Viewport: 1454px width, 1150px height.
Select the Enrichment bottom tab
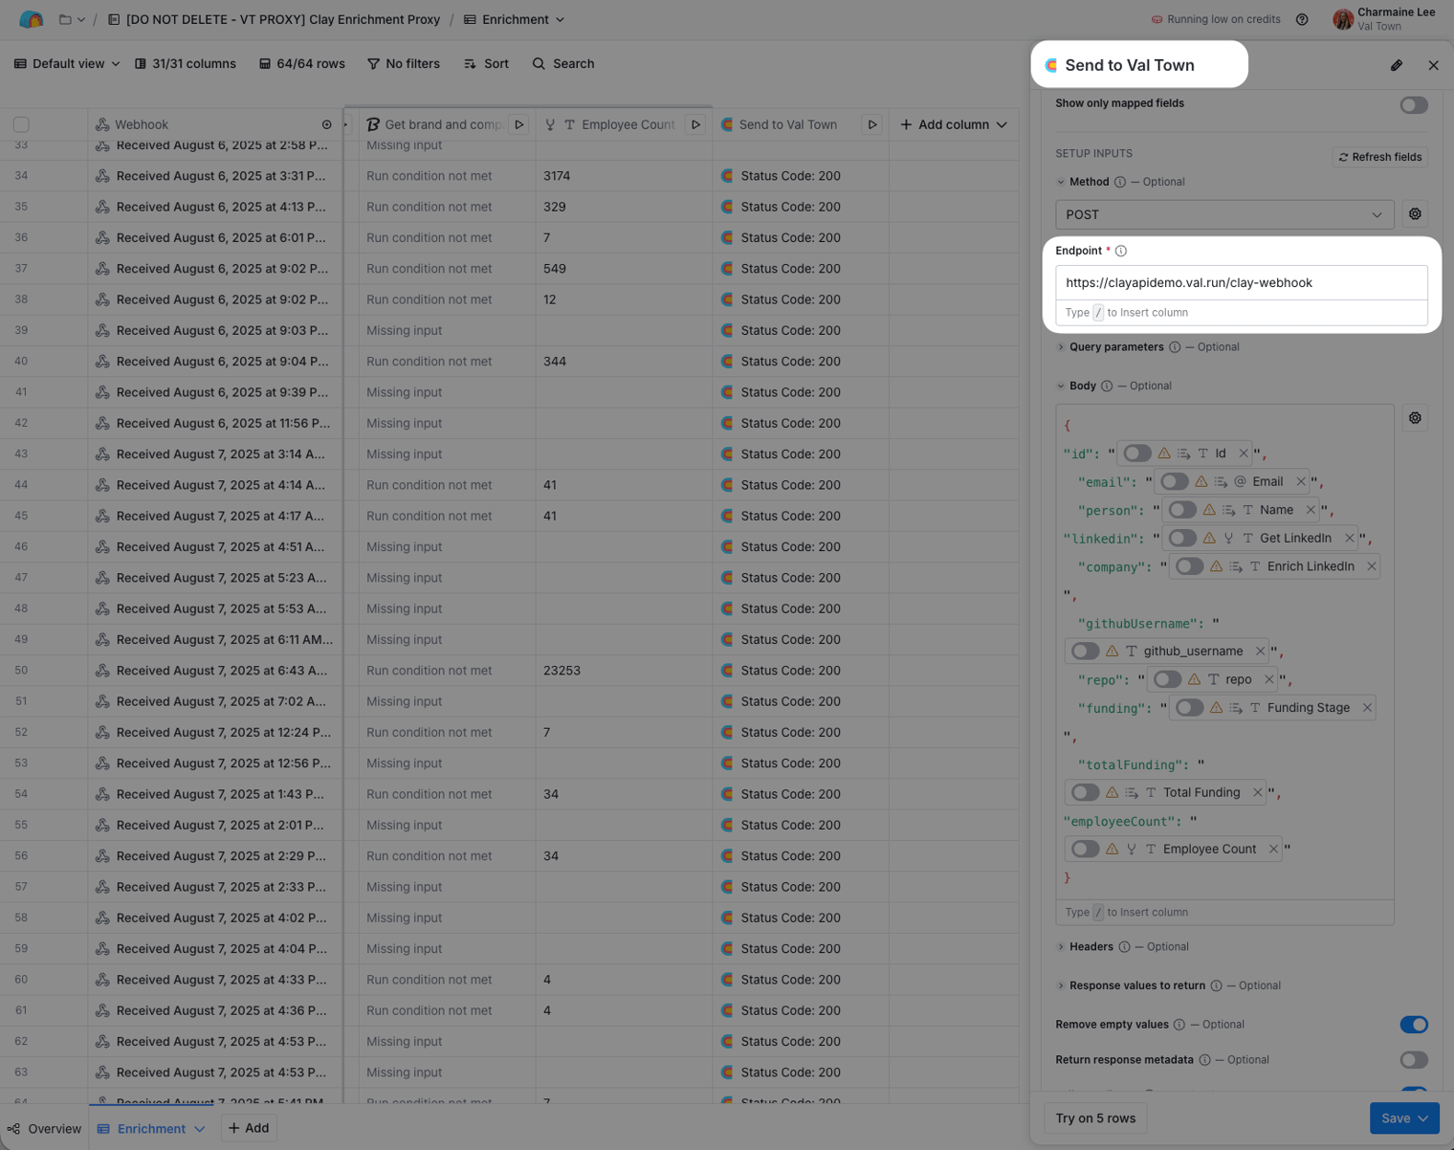[x=151, y=1129]
